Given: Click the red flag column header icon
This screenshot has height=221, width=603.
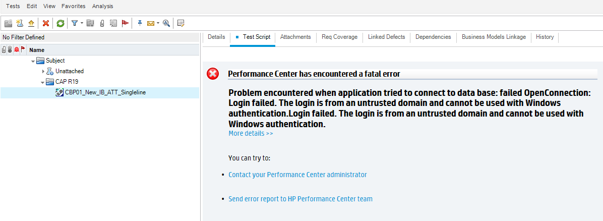Looking at the screenshot, I should point(23,49).
